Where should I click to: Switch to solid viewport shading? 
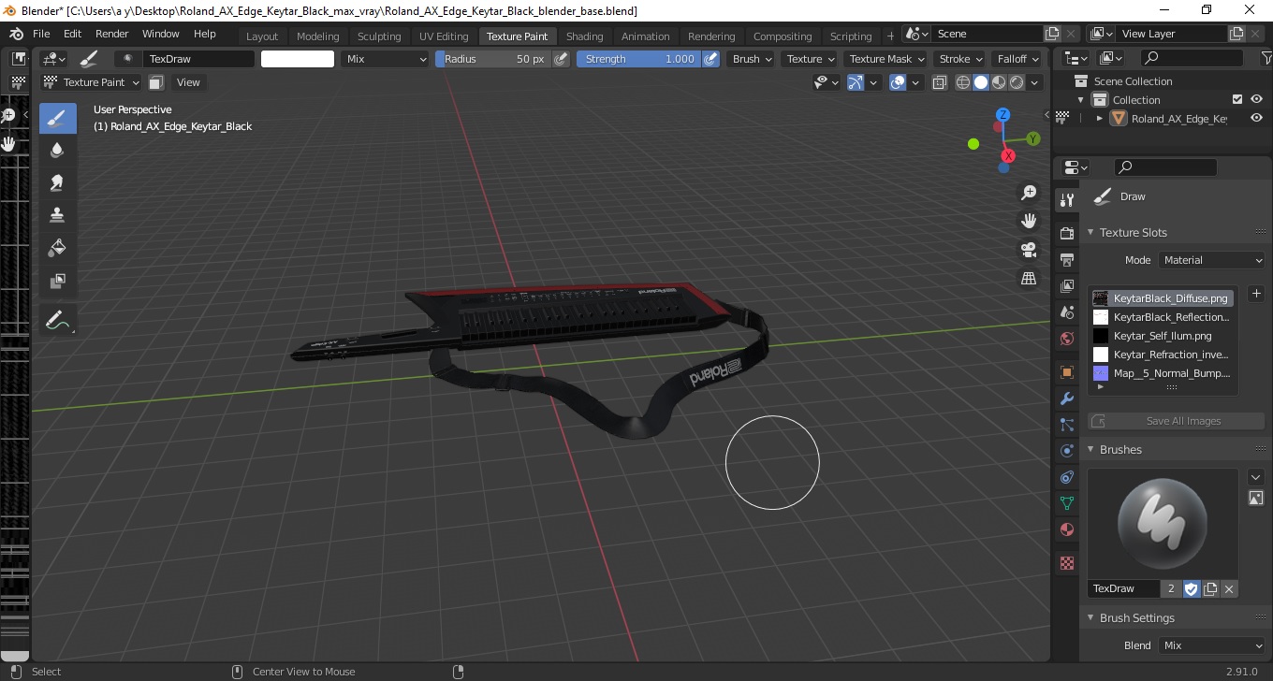point(981,82)
